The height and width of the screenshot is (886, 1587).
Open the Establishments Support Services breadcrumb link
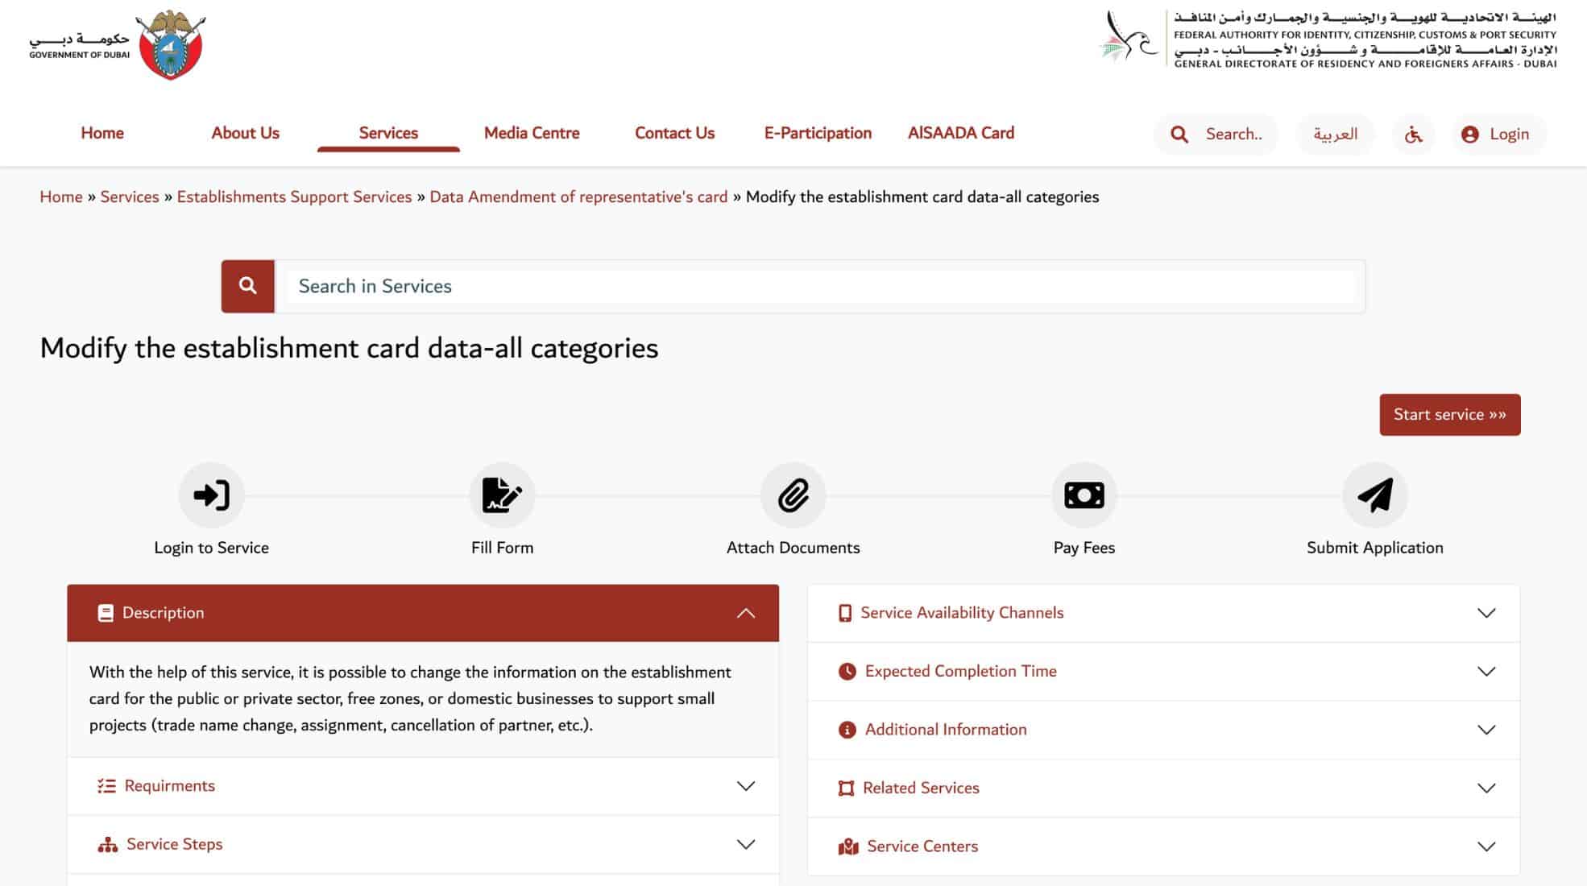point(294,197)
